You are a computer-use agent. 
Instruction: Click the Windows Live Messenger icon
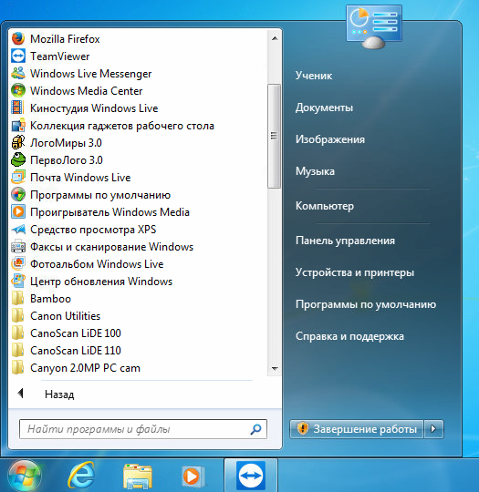[18, 74]
